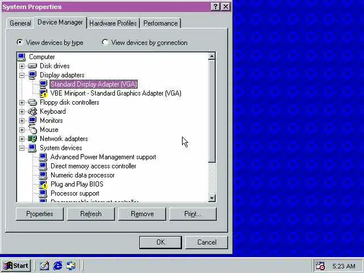
Task: Confirm with the OK button
Action: point(160,242)
